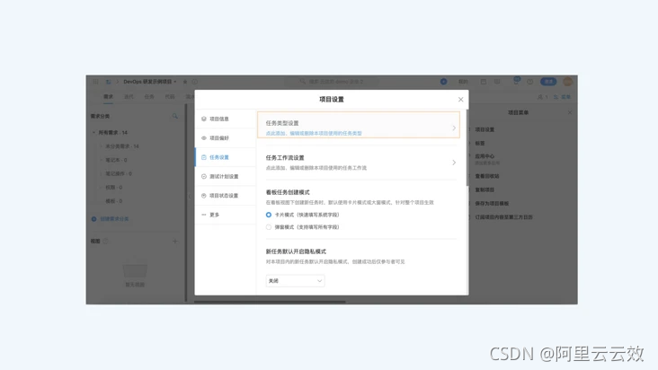This screenshot has height=370, width=658.
Task: Switch to the 任务 tab
Action: tap(149, 97)
